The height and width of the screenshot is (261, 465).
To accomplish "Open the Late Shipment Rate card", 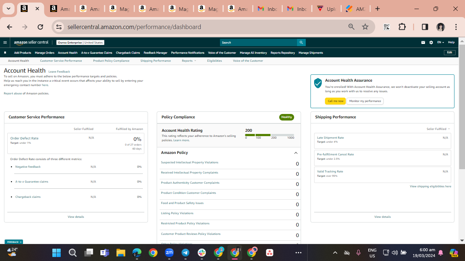I will (382, 140).
